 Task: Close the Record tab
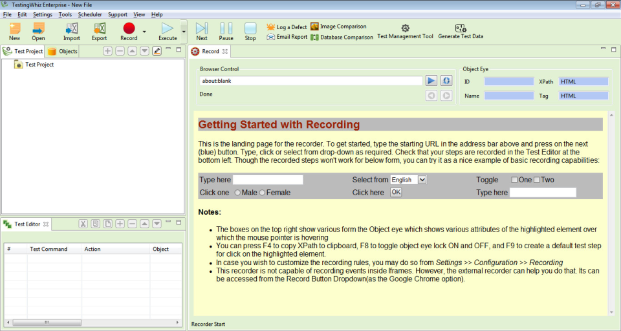coord(225,52)
